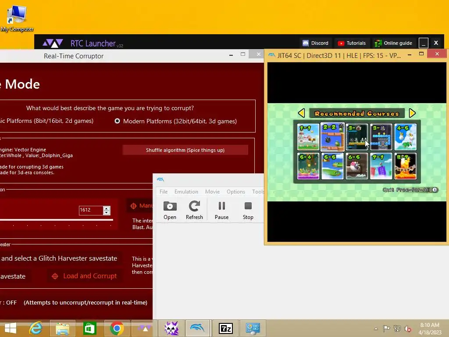The image size is (449, 337).
Task: Select course 2-2 thumbnail
Action: tap(332, 136)
